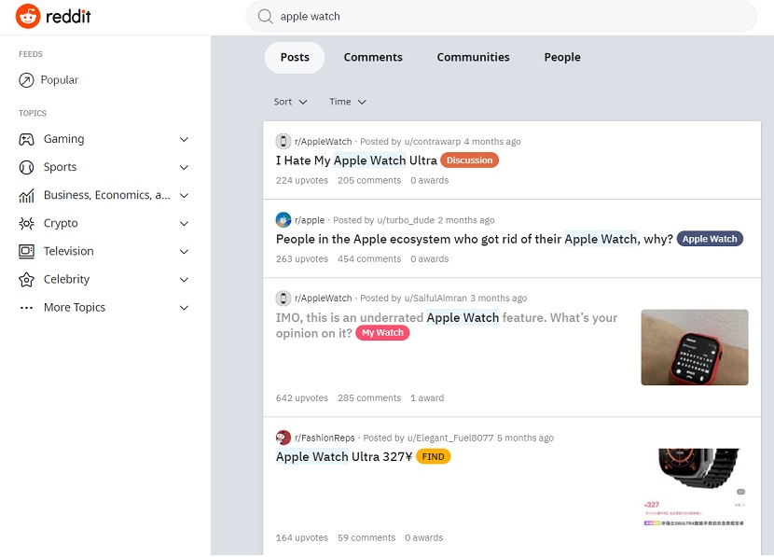Open the Time filter dropdown
The width and height of the screenshot is (774, 557).
(346, 102)
